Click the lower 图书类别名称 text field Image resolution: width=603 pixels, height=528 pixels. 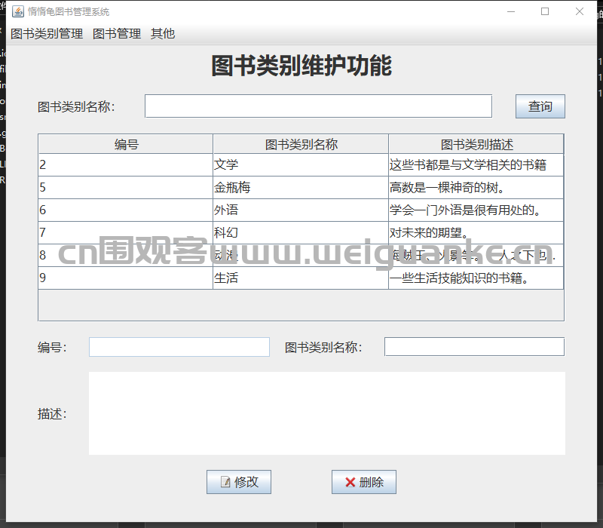474,347
